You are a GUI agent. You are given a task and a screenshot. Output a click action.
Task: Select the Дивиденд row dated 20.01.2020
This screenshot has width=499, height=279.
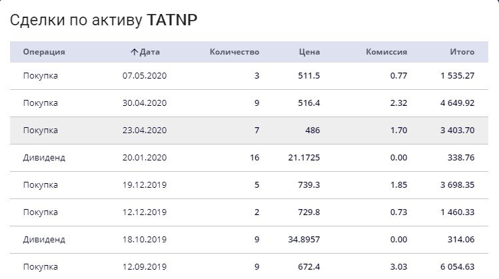[x=249, y=158]
